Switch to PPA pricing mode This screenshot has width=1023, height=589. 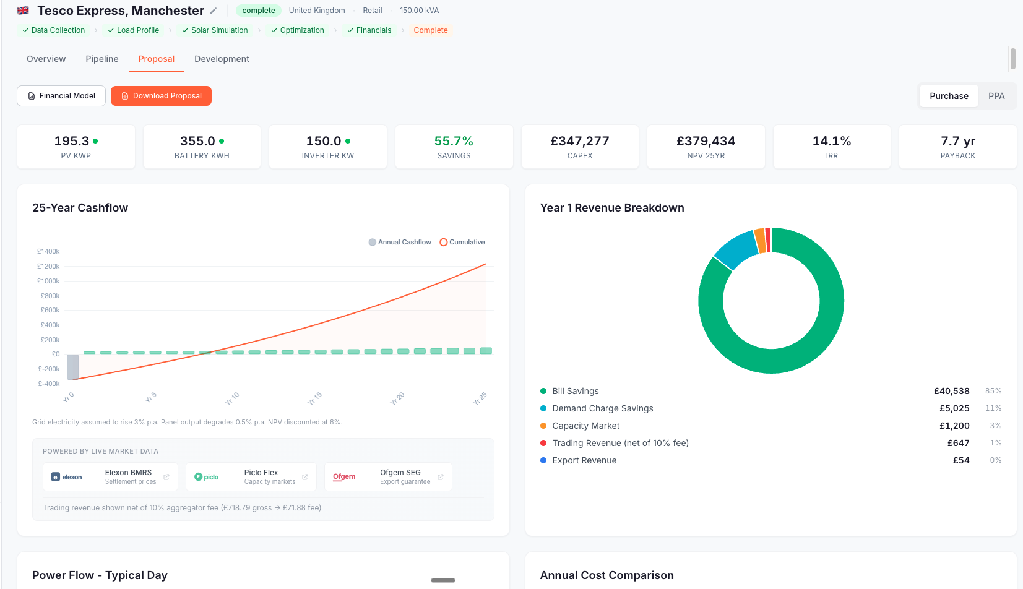[996, 96]
